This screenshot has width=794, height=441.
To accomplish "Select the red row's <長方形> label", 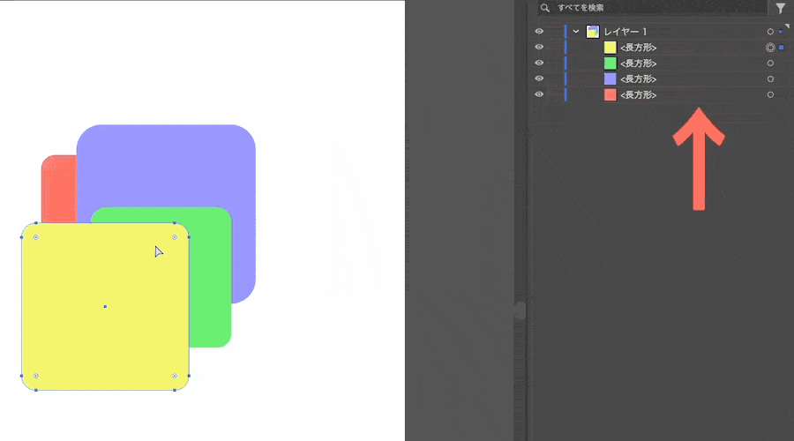I will point(639,94).
